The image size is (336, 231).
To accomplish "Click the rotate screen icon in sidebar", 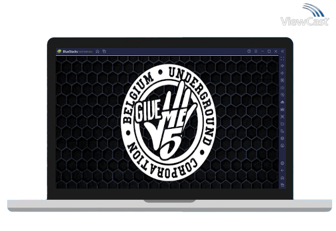I will pyautogui.click(x=282, y=131).
